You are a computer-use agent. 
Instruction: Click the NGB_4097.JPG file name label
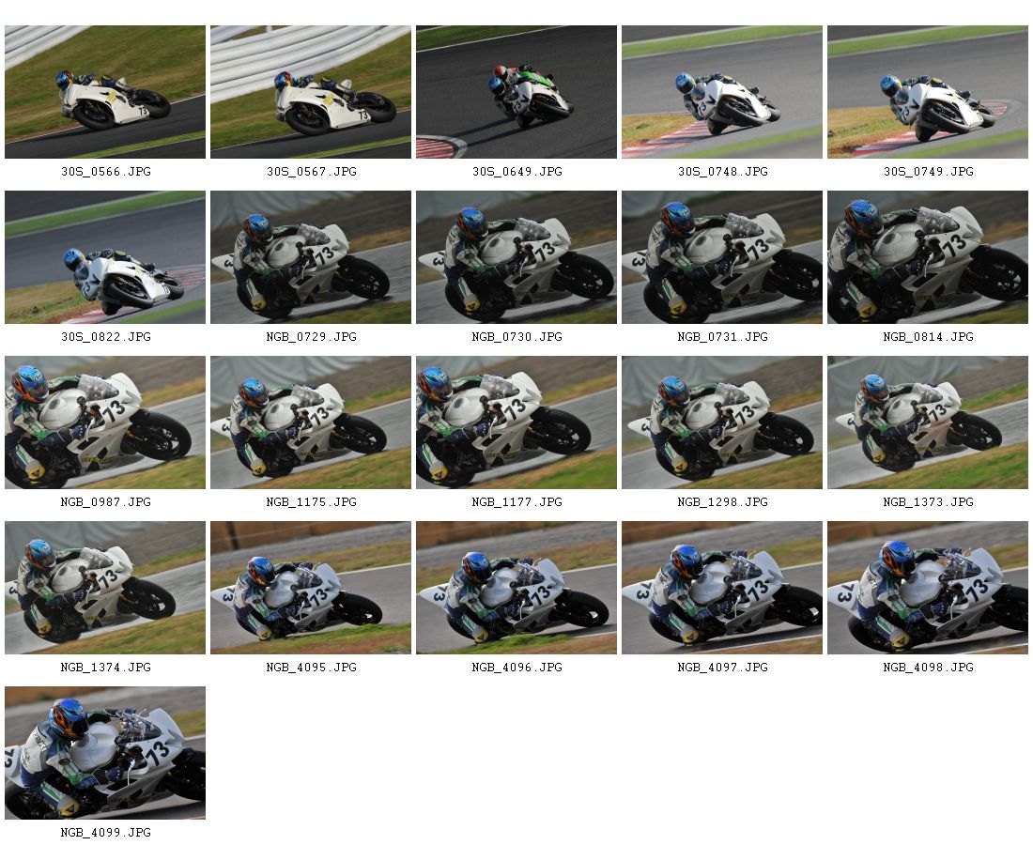coord(723,668)
